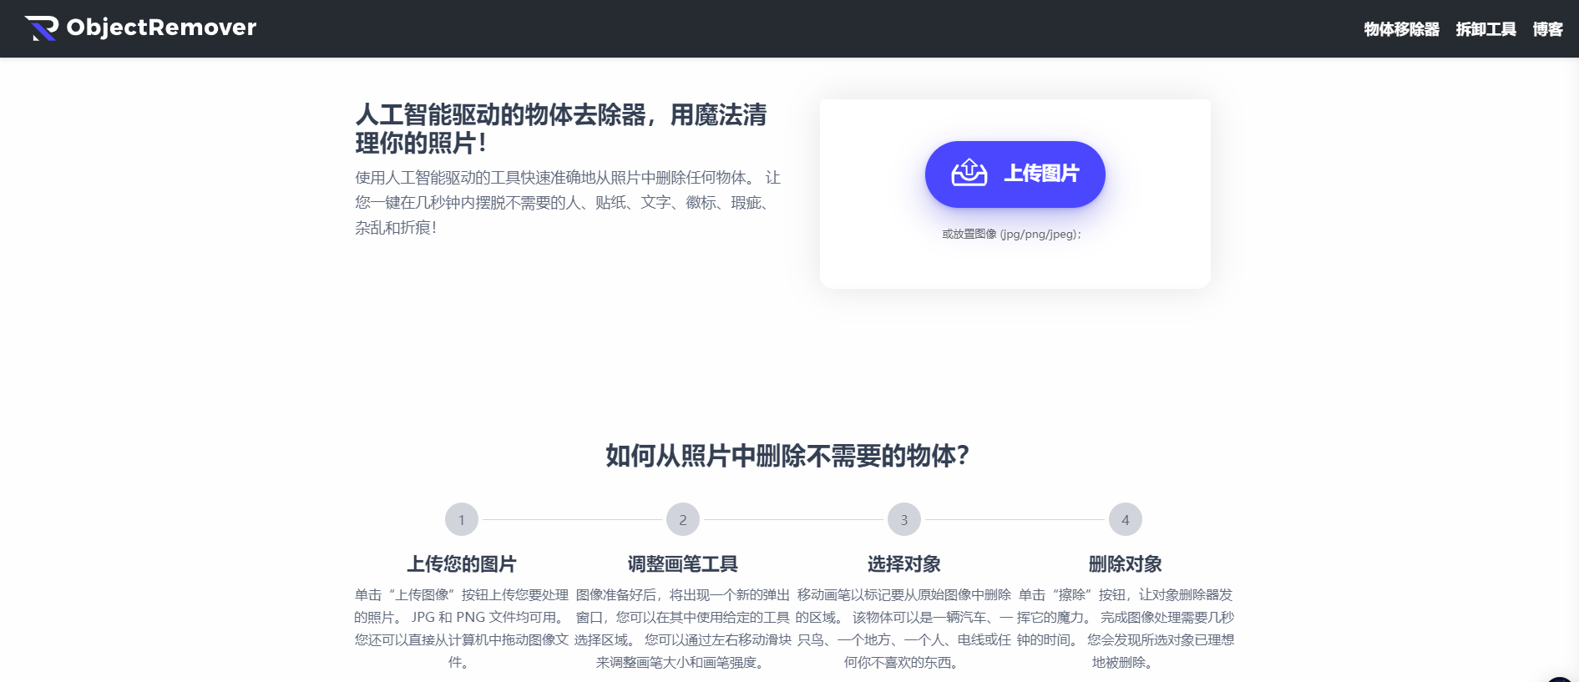Select the step 3 circle marker
This screenshot has width=1579, height=682.
903,520
